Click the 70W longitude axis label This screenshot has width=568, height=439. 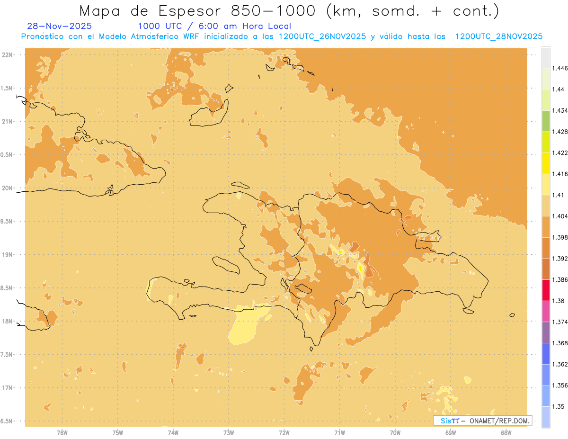click(x=395, y=432)
